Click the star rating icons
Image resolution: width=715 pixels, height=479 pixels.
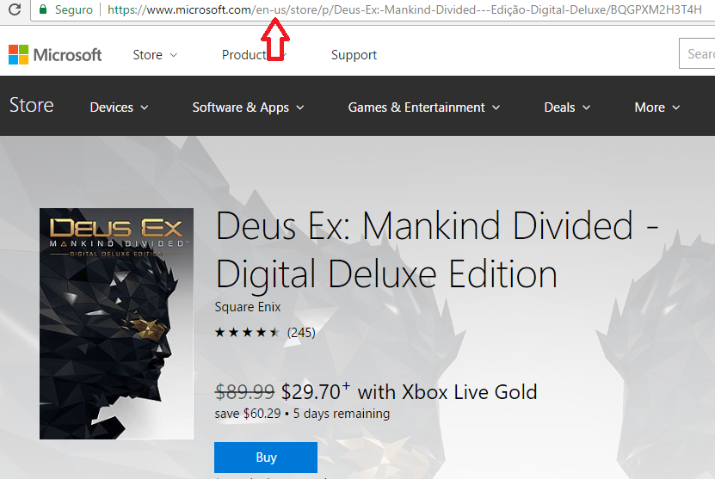pos(247,333)
